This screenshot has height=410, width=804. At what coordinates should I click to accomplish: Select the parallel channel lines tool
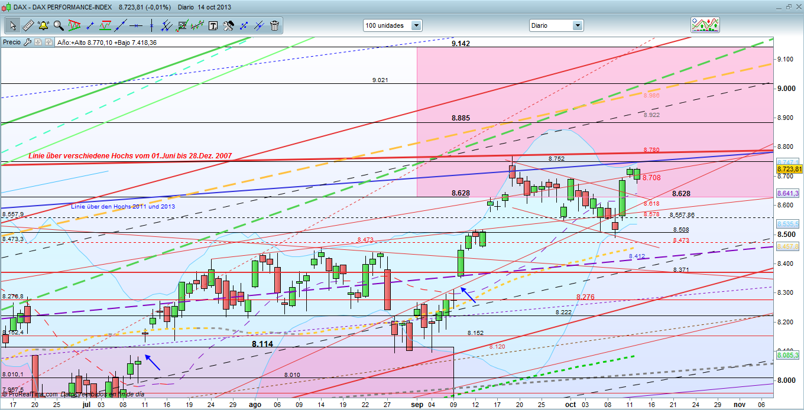click(167, 25)
